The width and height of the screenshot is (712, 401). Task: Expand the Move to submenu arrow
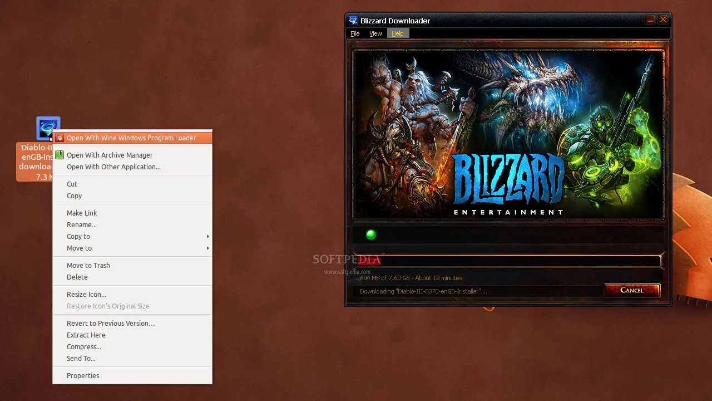(x=208, y=248)
